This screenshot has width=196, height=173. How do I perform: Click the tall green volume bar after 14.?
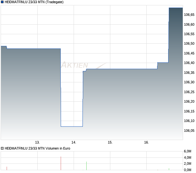click(86, 166)
